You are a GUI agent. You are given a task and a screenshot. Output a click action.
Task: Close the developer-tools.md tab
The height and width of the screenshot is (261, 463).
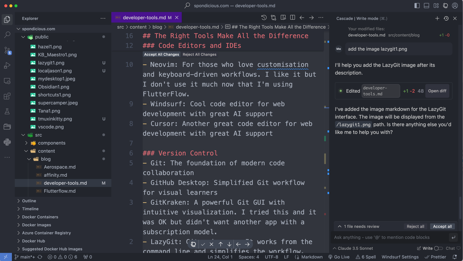[x=177, y=17]
